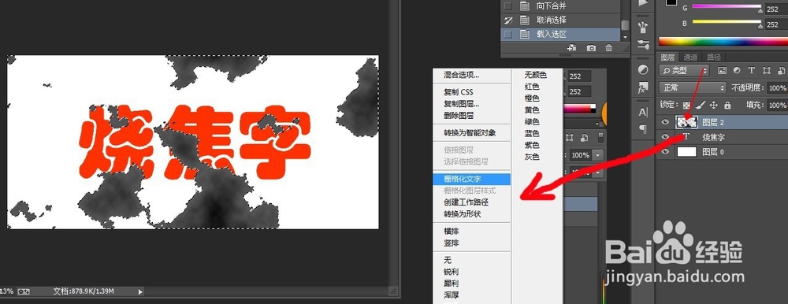Select the 图层 0 layer thumbnail
This screenshot has width=788, height=304.
point(687,152)
